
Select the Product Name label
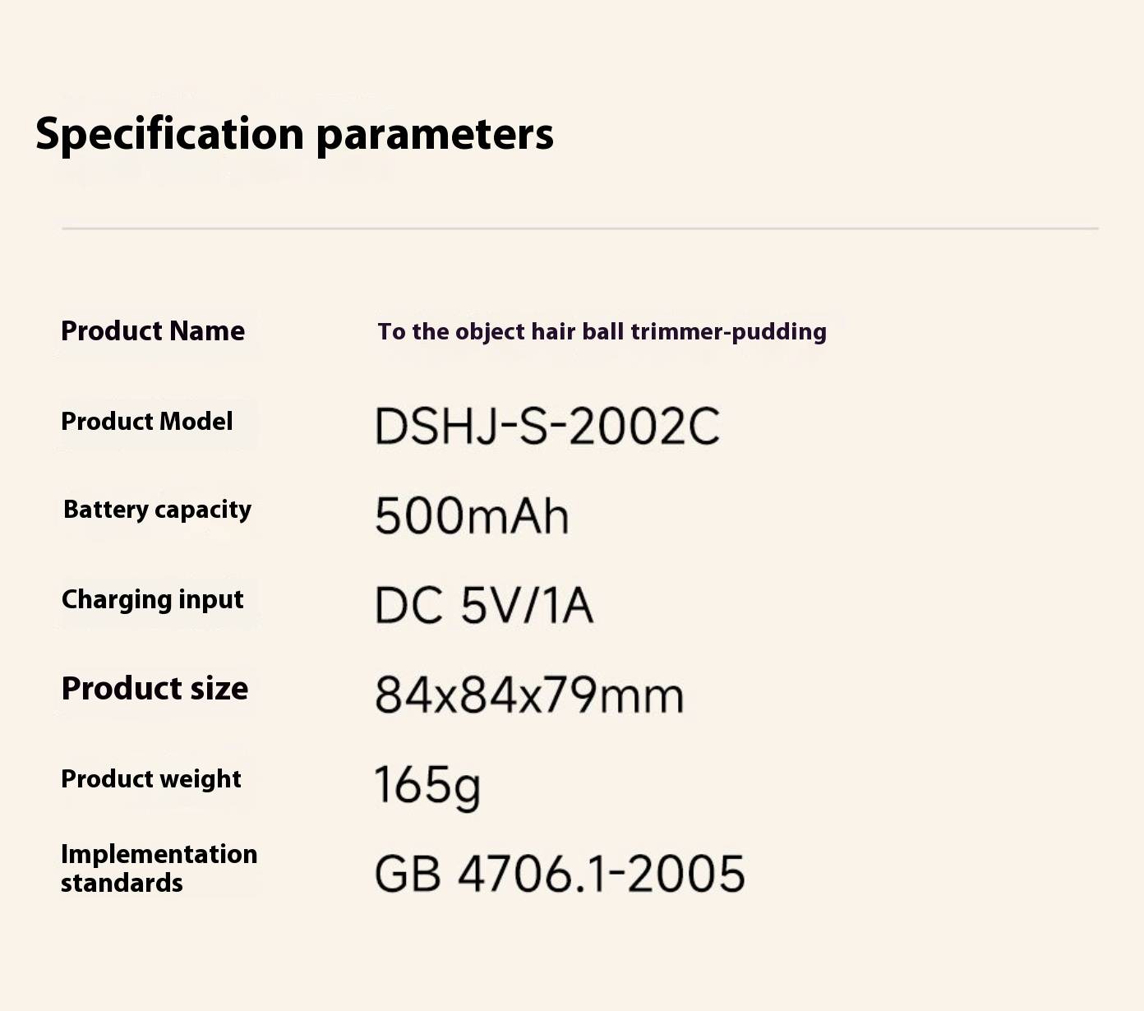point(153,330)
